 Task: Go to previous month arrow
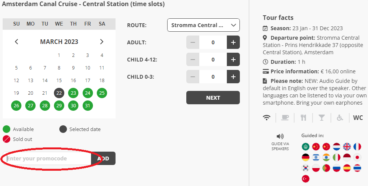point(16,42)
